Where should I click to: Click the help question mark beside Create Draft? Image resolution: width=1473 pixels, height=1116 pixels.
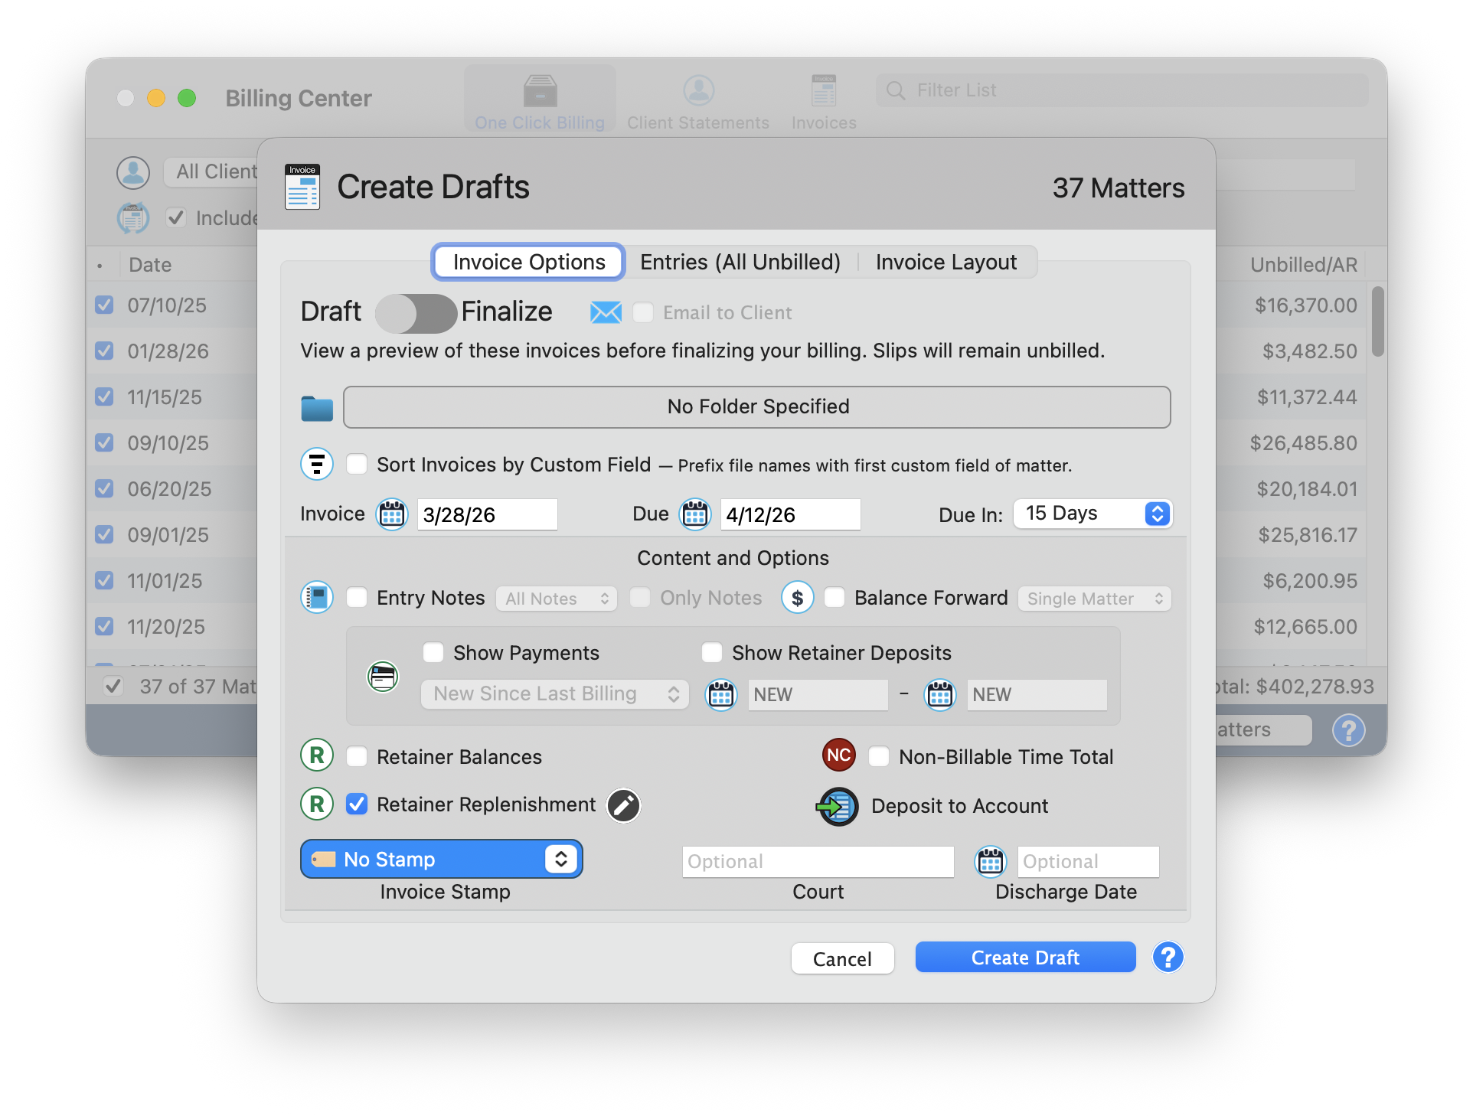point(1168,957)
